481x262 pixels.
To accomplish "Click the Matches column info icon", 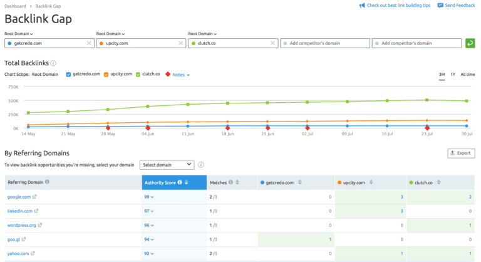I will 230,182.
